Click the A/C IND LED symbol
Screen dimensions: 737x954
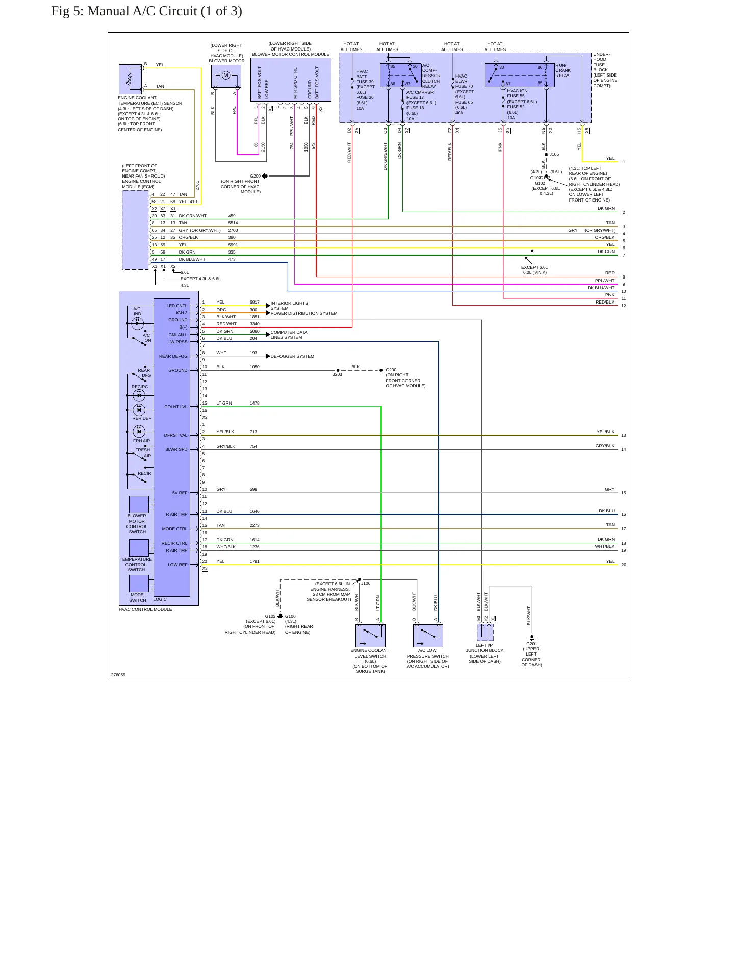click(137, 323)
